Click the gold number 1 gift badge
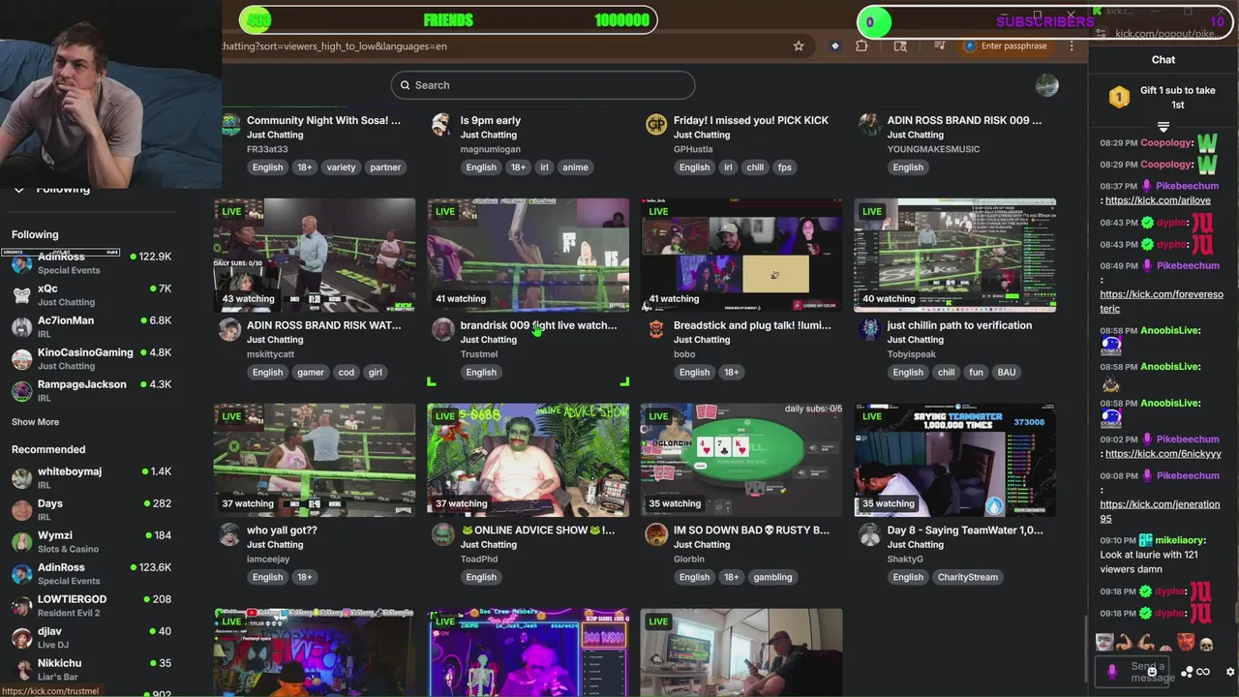Viewport: 1239px width, 697px height. pyautogui.click(x=1119, y=97)
